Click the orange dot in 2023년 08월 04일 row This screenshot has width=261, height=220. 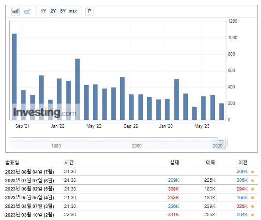point(252,172)
